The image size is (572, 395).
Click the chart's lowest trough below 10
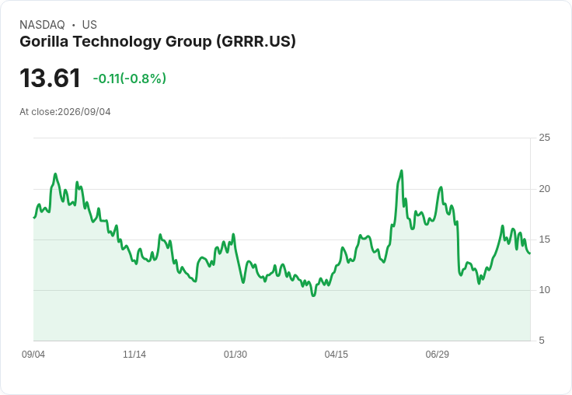(x=313, y=295)
